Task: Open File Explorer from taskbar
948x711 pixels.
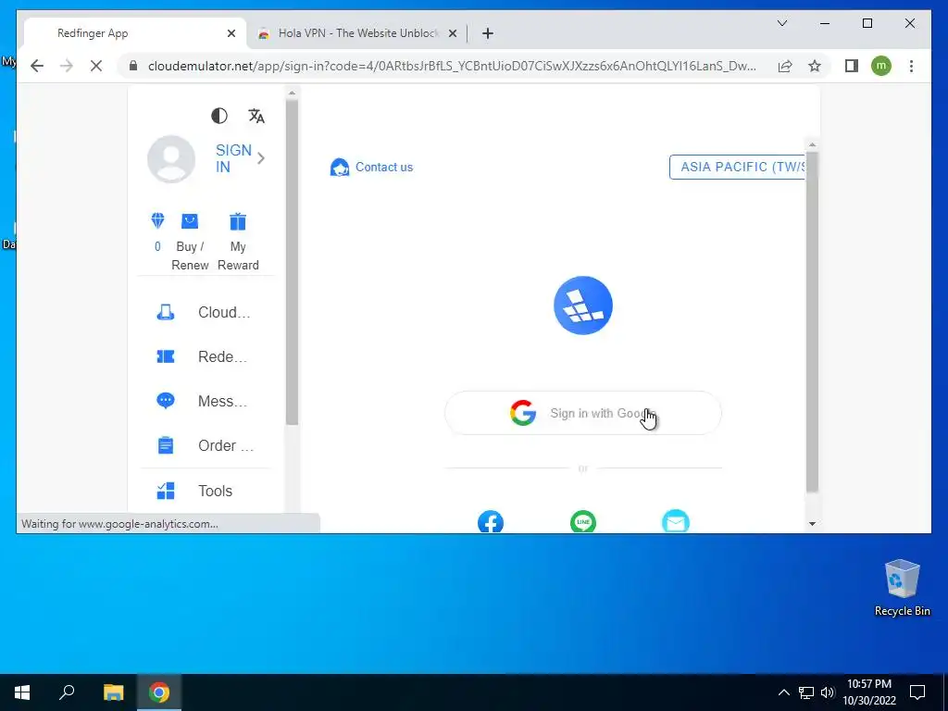Action: 113,692
